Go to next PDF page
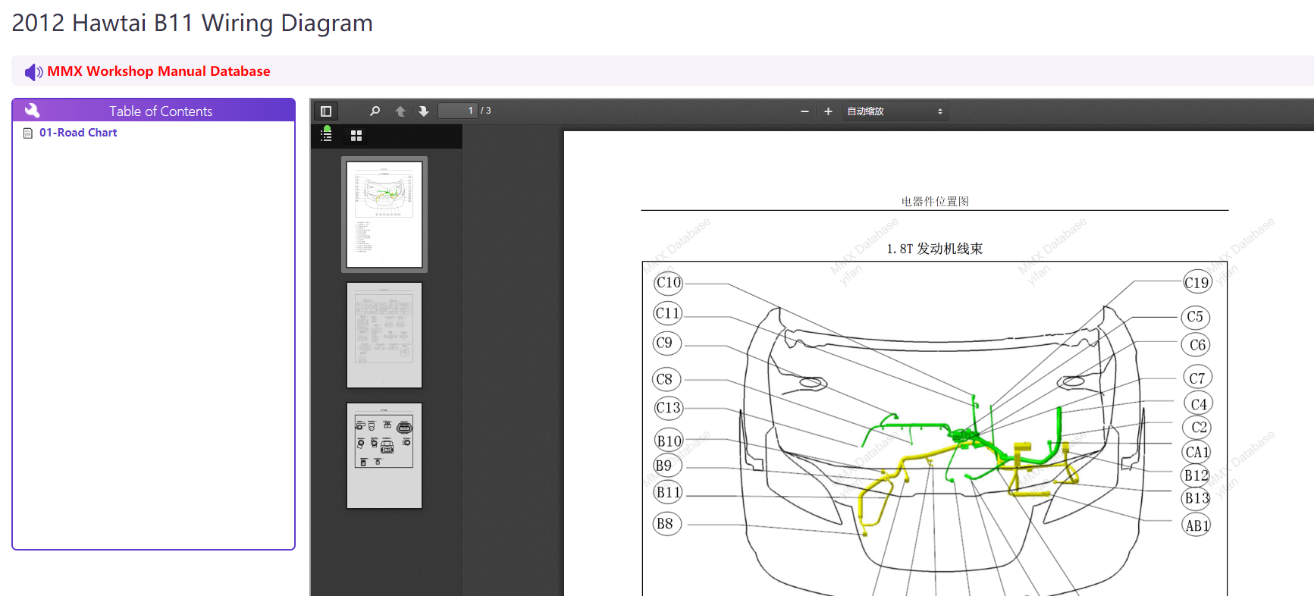 coord(424,111)
